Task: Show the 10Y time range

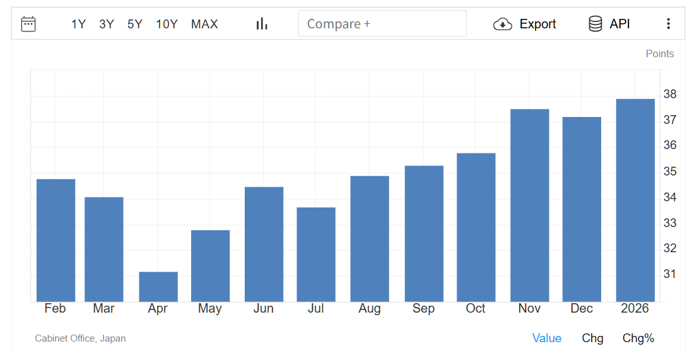Action: (x=167, y=24)
